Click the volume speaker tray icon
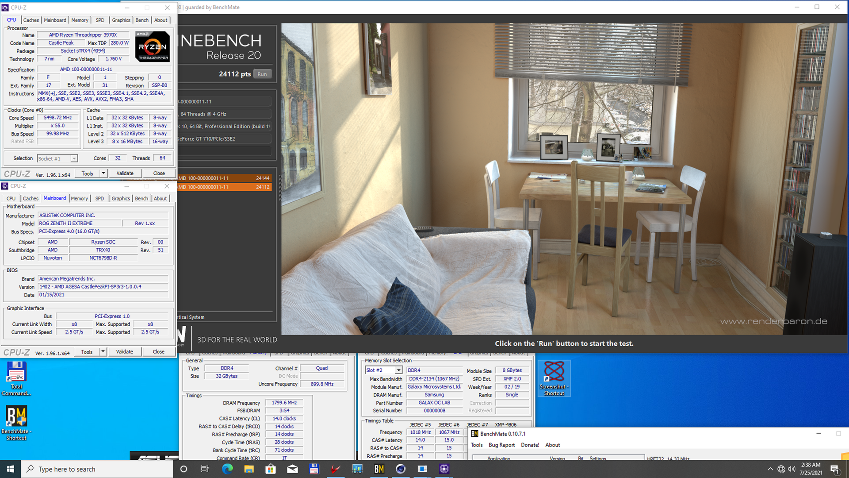 click(792, 469)
